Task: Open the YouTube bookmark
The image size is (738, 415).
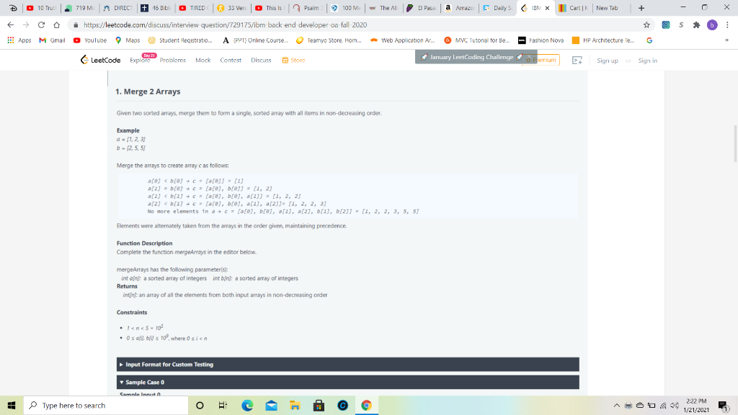Action: tap(90, 40)
